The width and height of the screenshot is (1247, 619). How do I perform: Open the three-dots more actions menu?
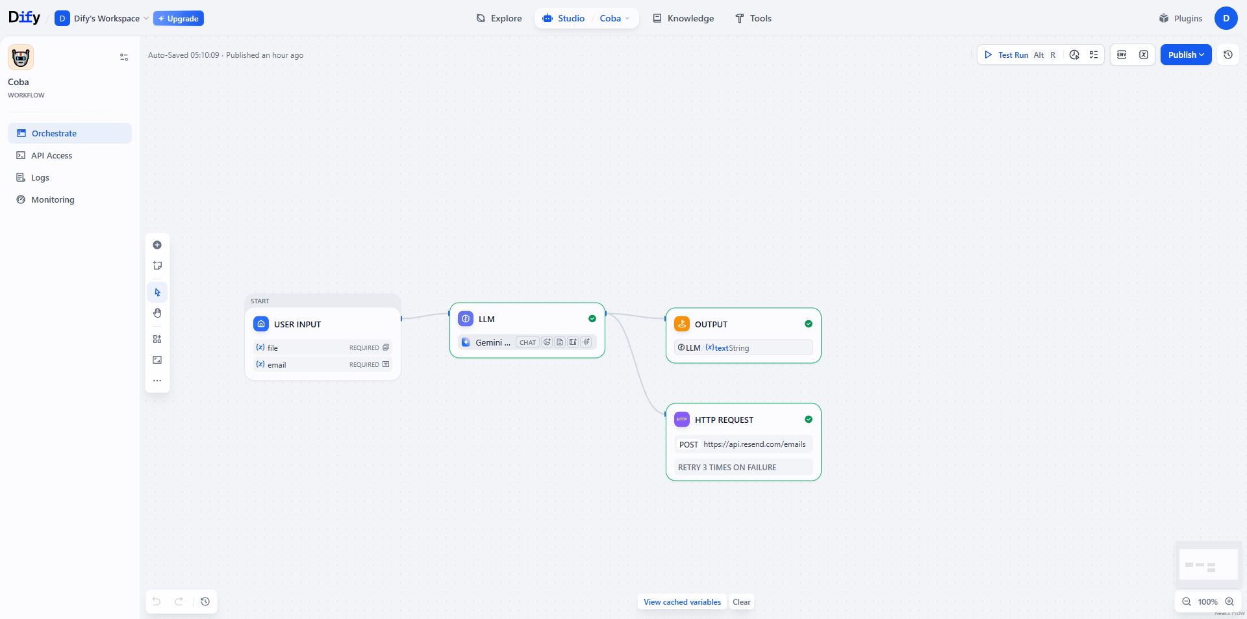pyautogui.click(x=157, y=381)
